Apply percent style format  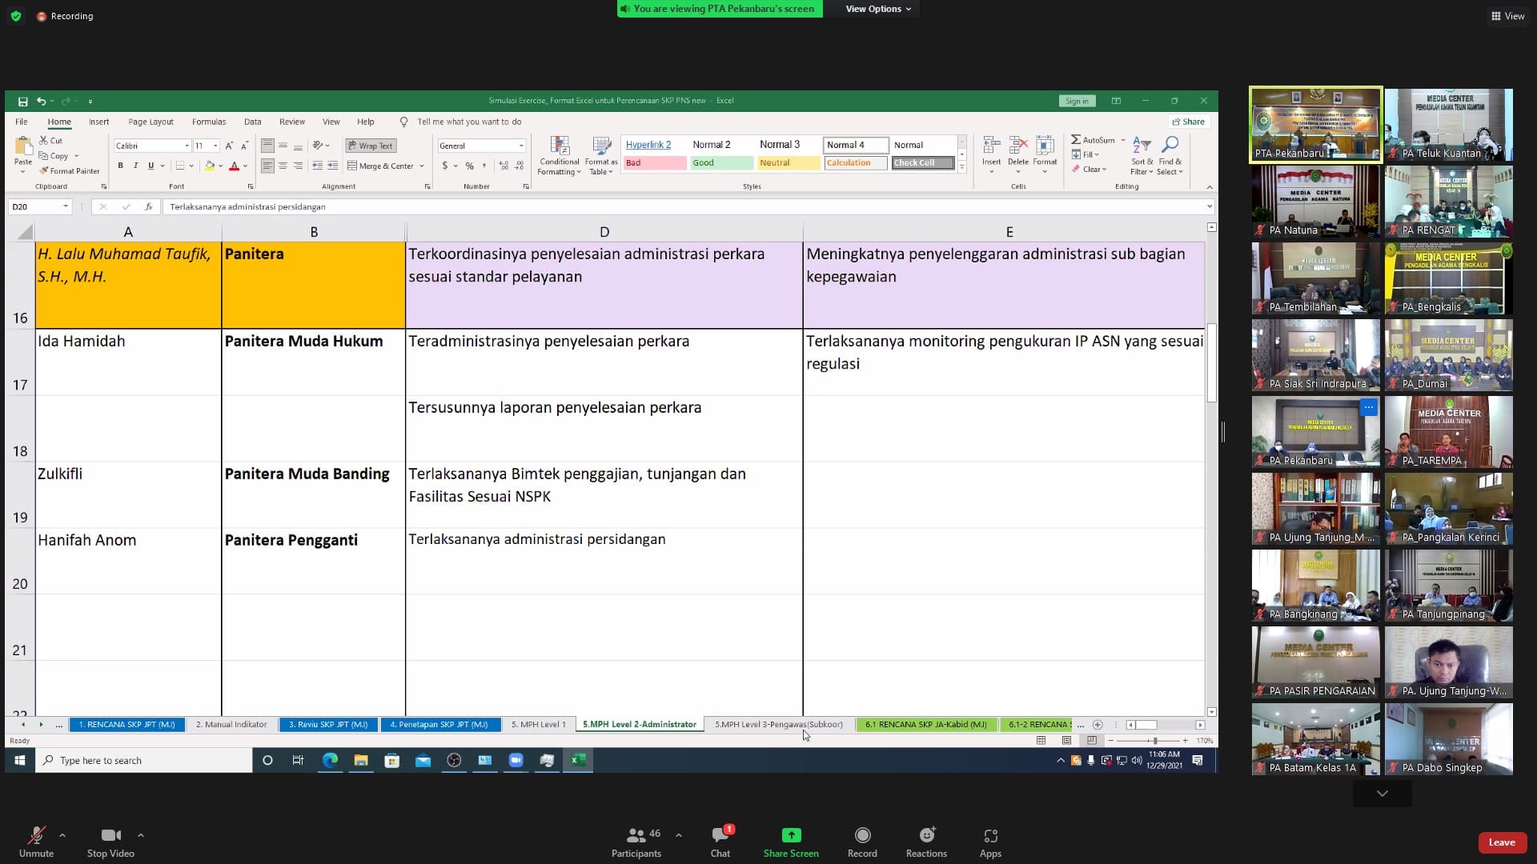tap(470, 166)
